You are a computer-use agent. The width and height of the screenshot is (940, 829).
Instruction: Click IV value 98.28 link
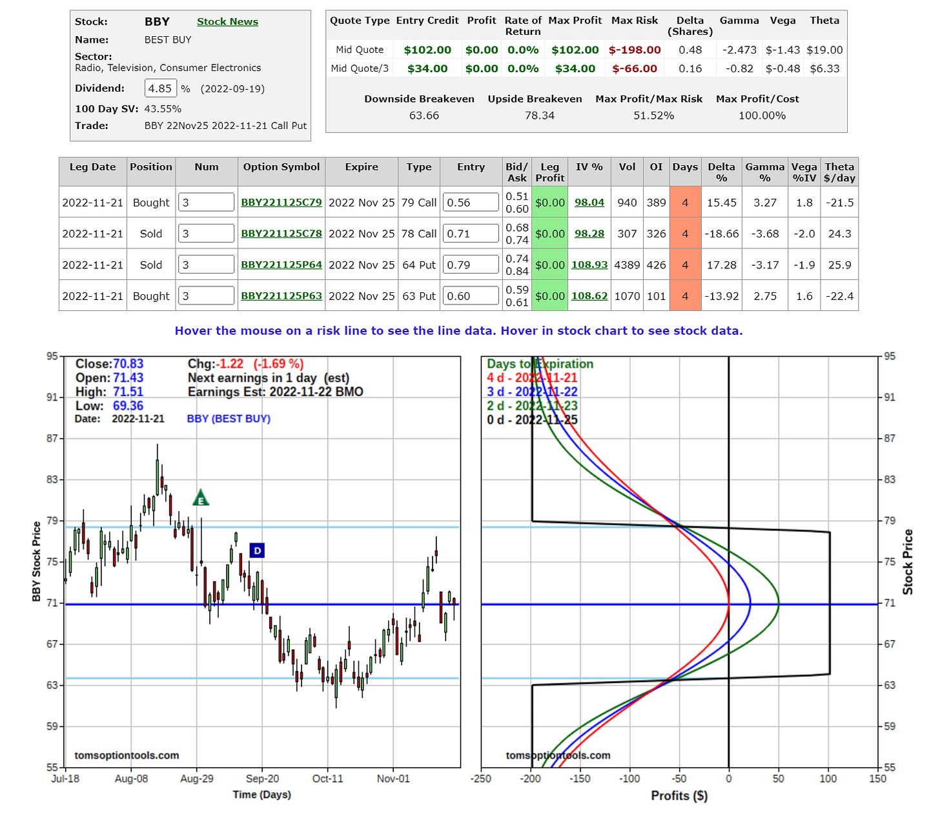click(589, 234)
